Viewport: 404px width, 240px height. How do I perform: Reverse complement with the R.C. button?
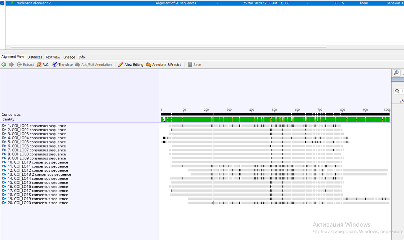(43, 65)
